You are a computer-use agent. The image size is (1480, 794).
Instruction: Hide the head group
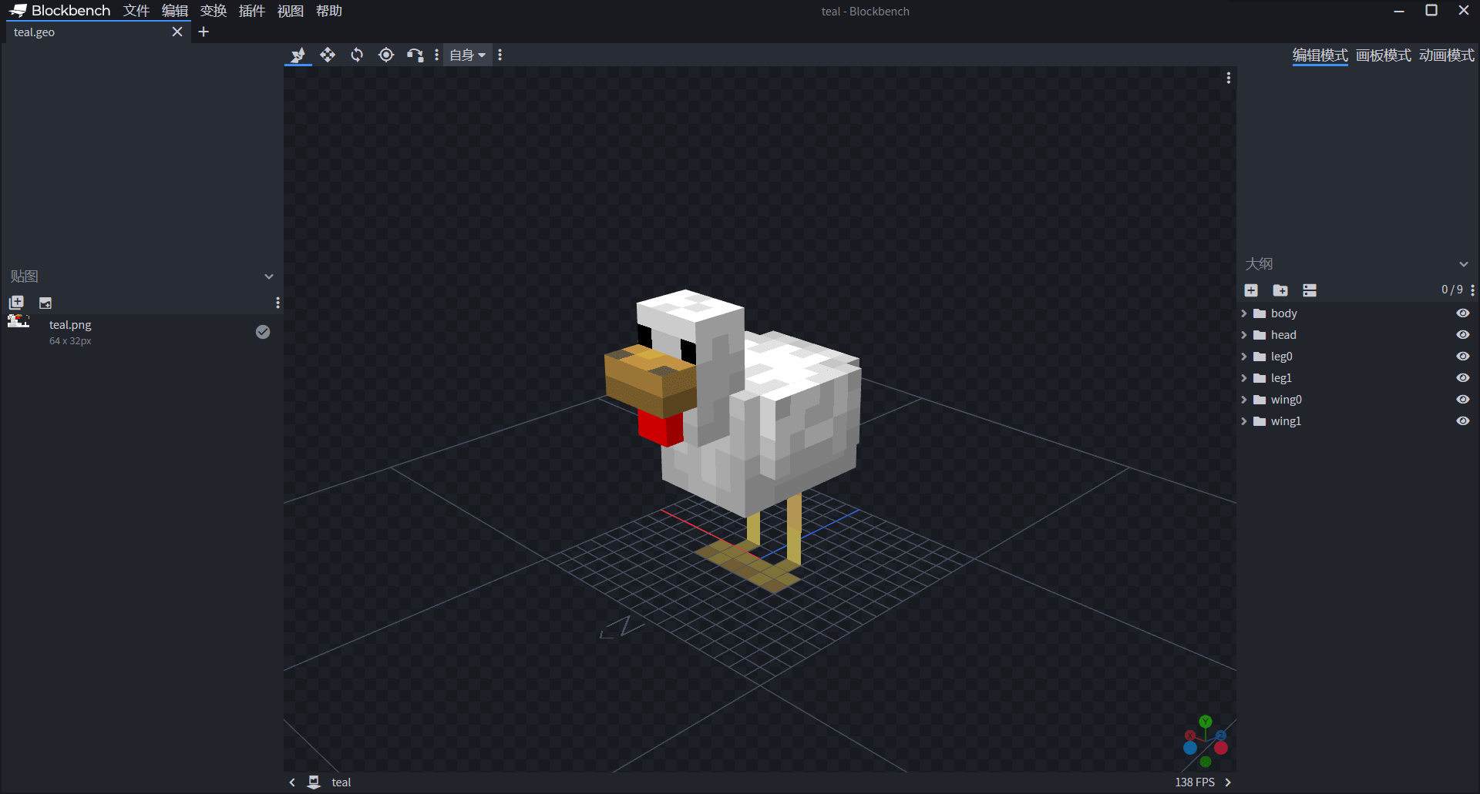(1462, 335)
